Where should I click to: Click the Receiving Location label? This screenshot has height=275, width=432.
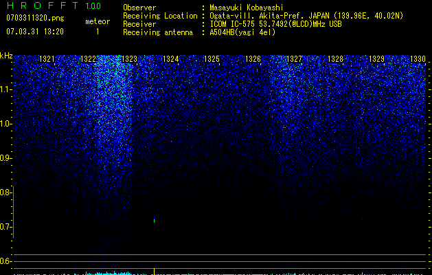tap(160, 16)
